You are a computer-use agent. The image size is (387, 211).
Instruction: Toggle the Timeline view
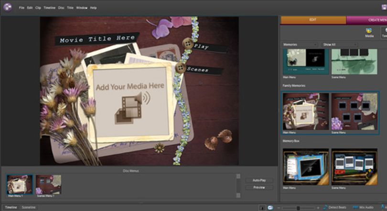click(11, 207)
